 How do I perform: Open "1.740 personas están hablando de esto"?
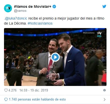click(x=37, y=99)
